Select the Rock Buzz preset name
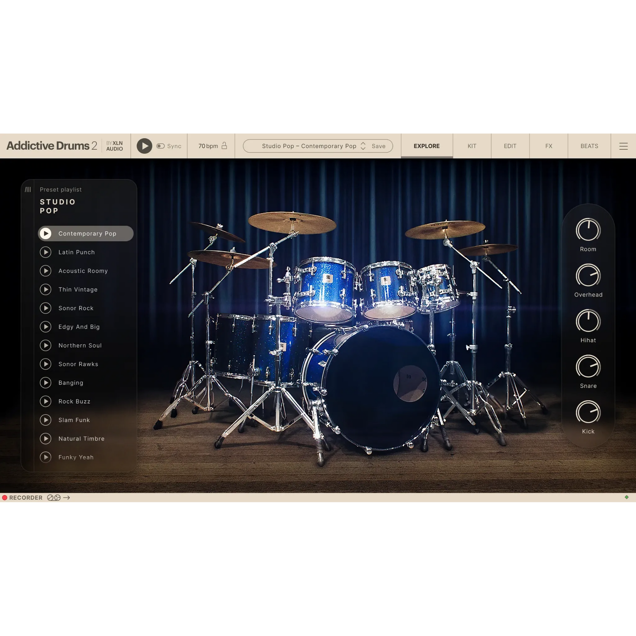 [x=75, y=401]
